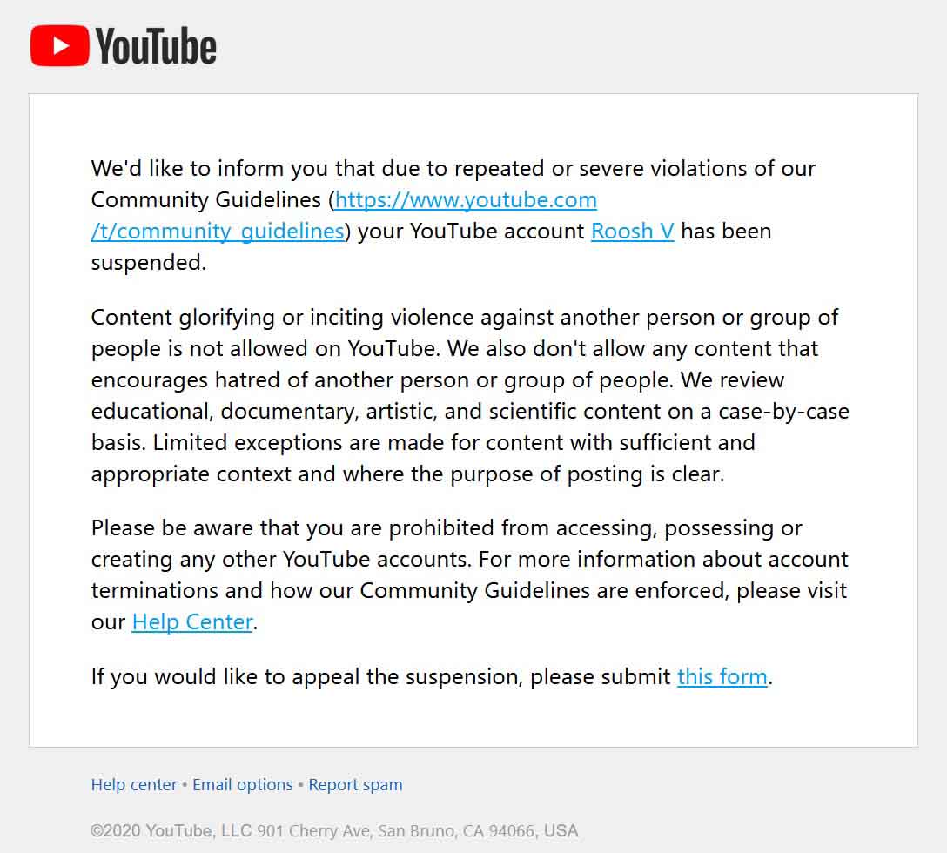Click the word 'suspended.' in first paragraph

(149, 263)
